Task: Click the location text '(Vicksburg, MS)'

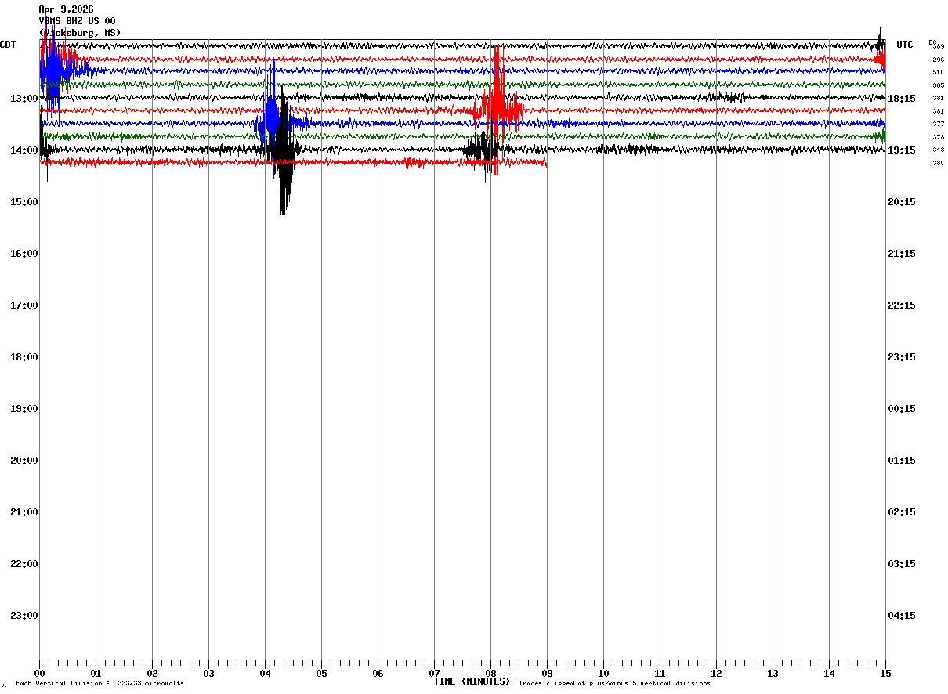Action: point(80,33)
